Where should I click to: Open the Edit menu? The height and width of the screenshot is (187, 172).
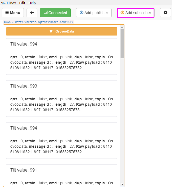[22, 3]
